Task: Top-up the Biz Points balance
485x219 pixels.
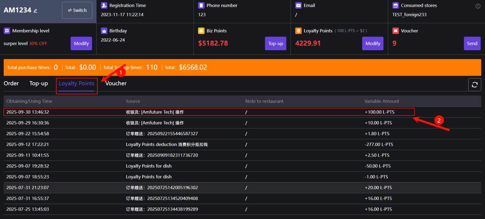Action: [276, 43]
